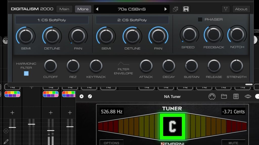The width and height of the screenshot is (259, 145).
Task: Click the CUTOFF knob in harmonic filter
Action: [50, 66]
